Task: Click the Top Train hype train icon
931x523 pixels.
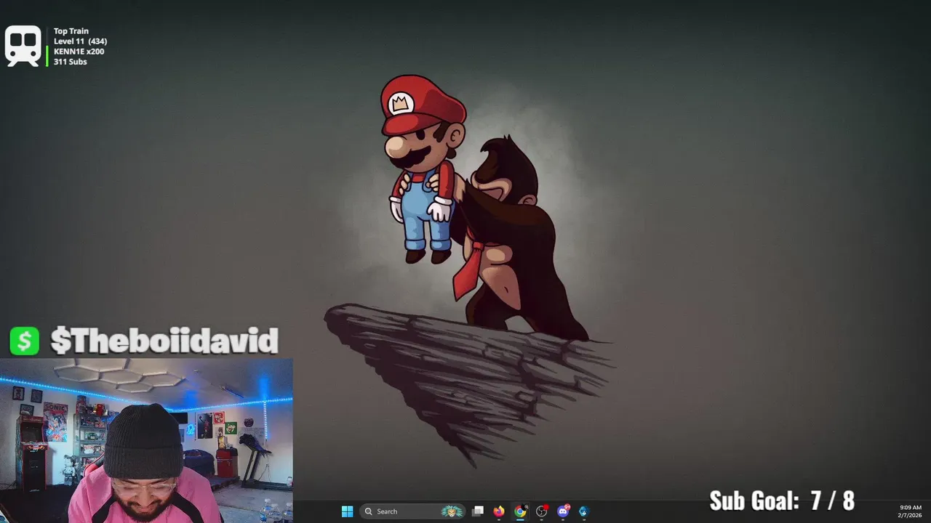Action: coord(23,46)
